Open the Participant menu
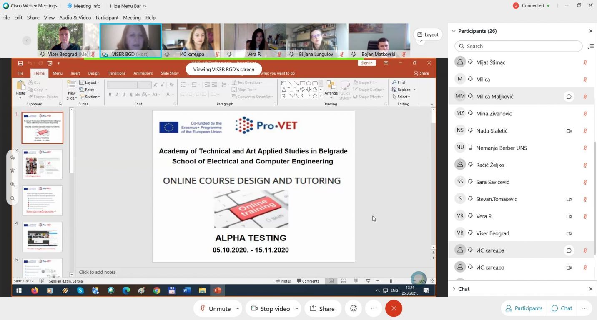 pos(107,17)
